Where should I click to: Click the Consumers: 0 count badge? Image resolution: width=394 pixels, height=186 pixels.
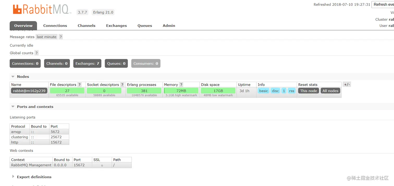146,63
